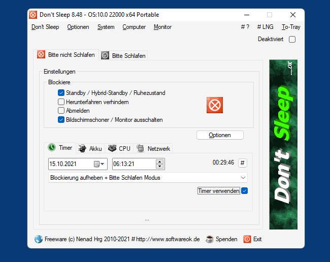Click the gray check icon on Bitte Schlafen tab

[105, 55]
